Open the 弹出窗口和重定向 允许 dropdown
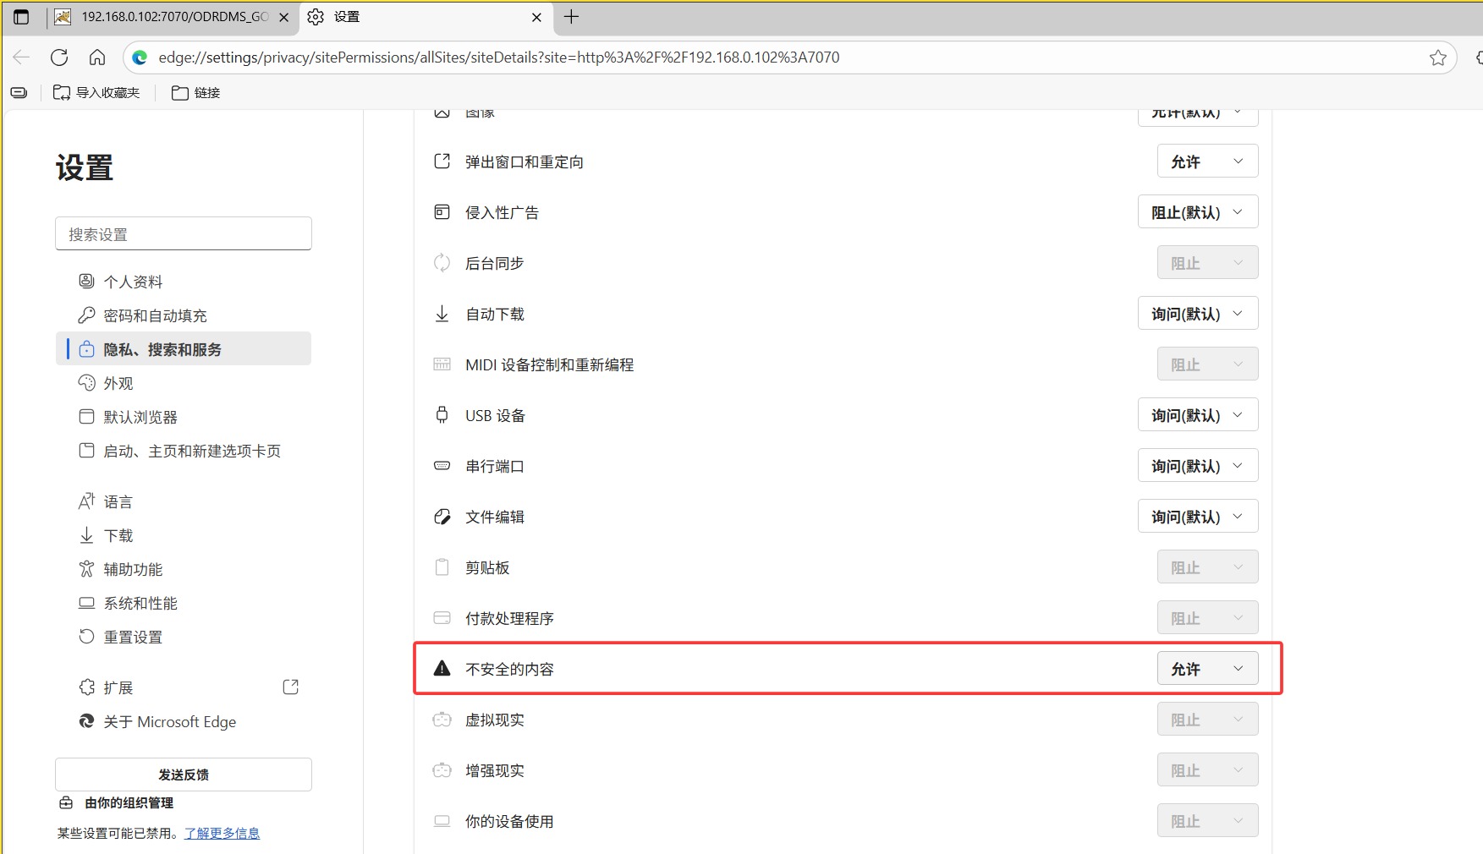This screenshot has height=854, width=1483. (1207, 161)
